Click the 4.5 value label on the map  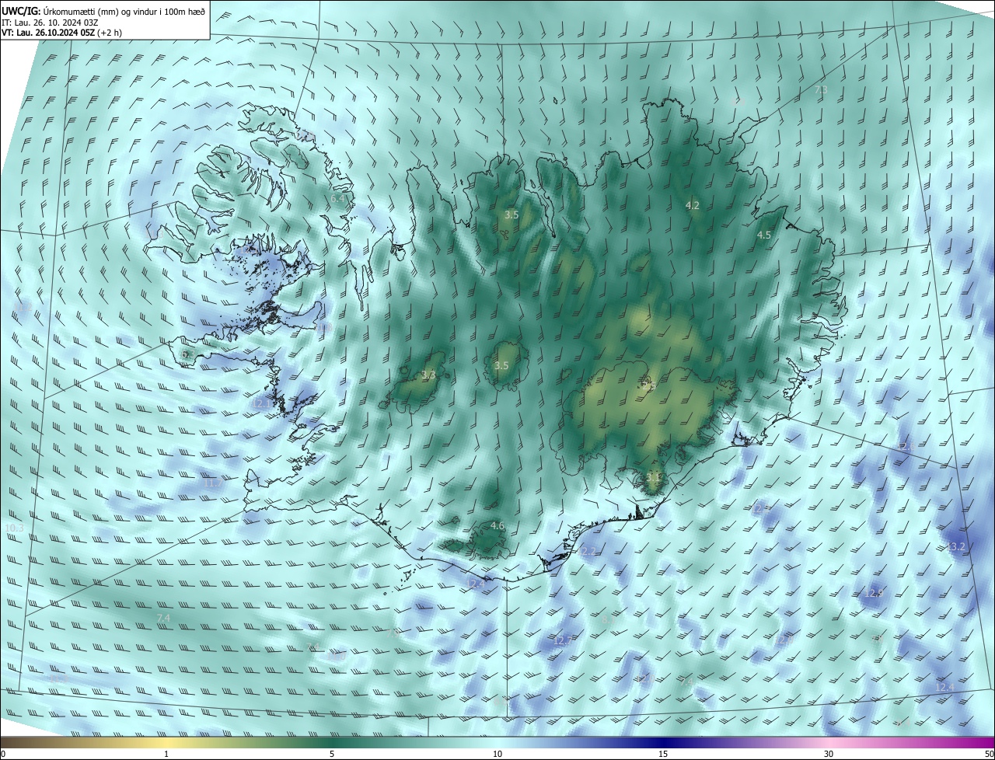[764, 235]
